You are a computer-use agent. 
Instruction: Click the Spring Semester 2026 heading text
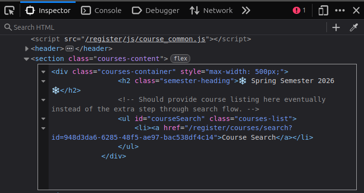pos(293,81)
